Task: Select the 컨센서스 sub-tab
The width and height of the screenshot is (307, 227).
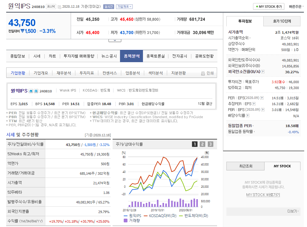Action: point(110,73)
